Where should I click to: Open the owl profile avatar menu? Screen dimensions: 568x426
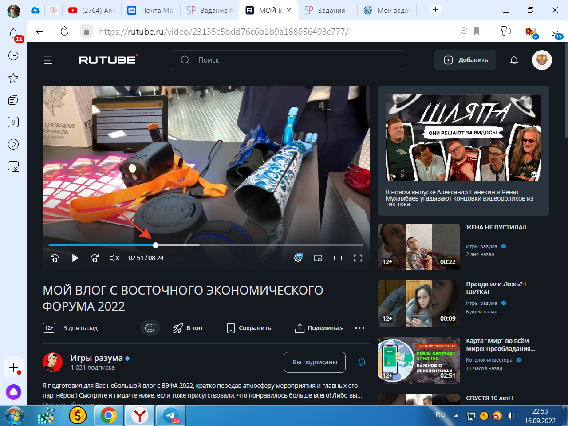pos(542,60)
